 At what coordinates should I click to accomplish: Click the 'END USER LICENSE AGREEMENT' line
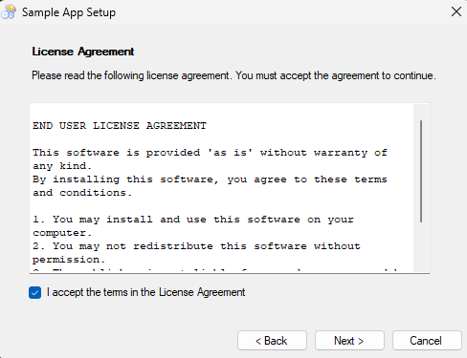[120, 126]
